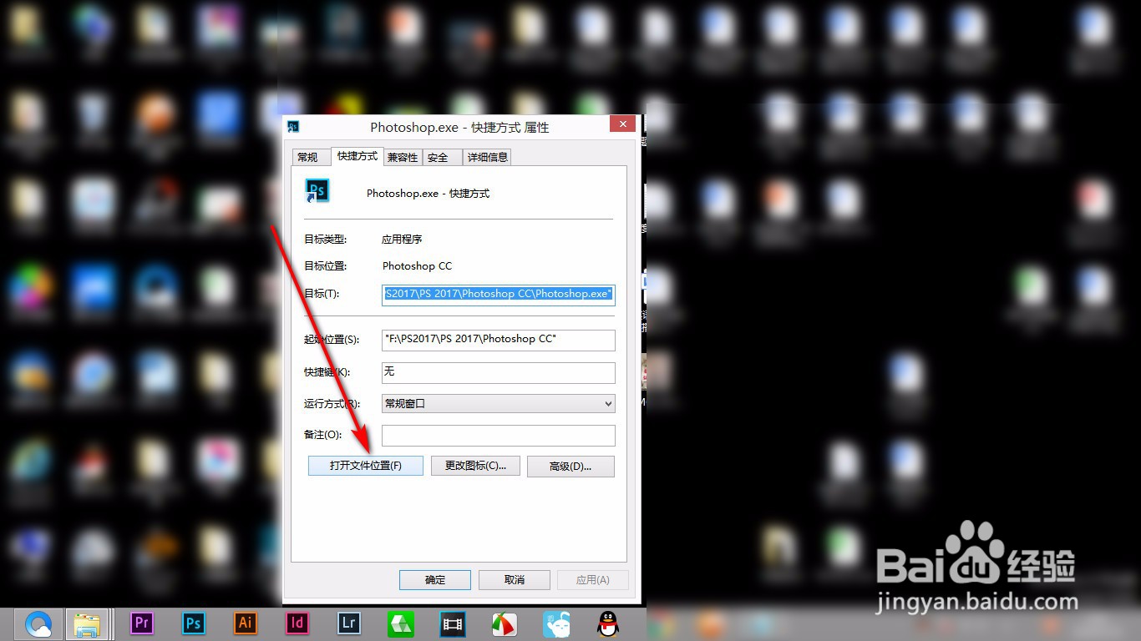This screenshot has width=1141, height=641.
Task: Click the 目标类型 value 应用程序
Action: click(402, 240)
